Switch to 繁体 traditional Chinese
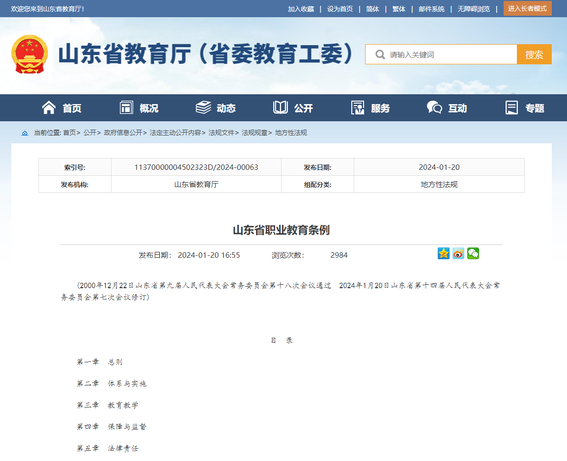Image resolution: width=567 pixels, height=461 pixels. pos(398,9)
